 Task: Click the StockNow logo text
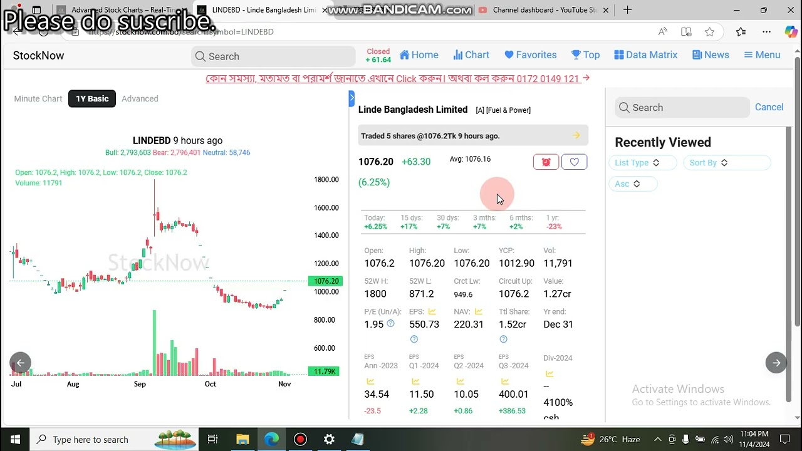click(x=39, y=56)
